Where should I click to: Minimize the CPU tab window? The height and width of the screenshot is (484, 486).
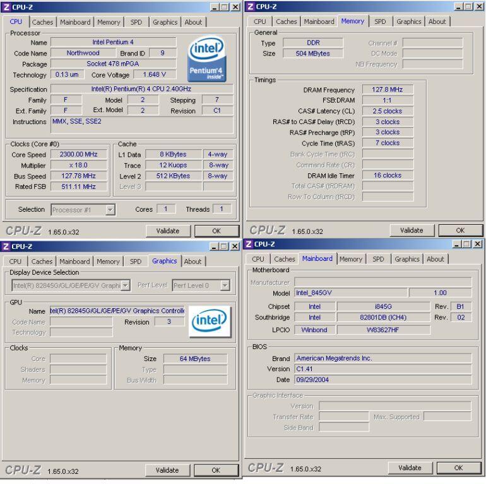215,7
